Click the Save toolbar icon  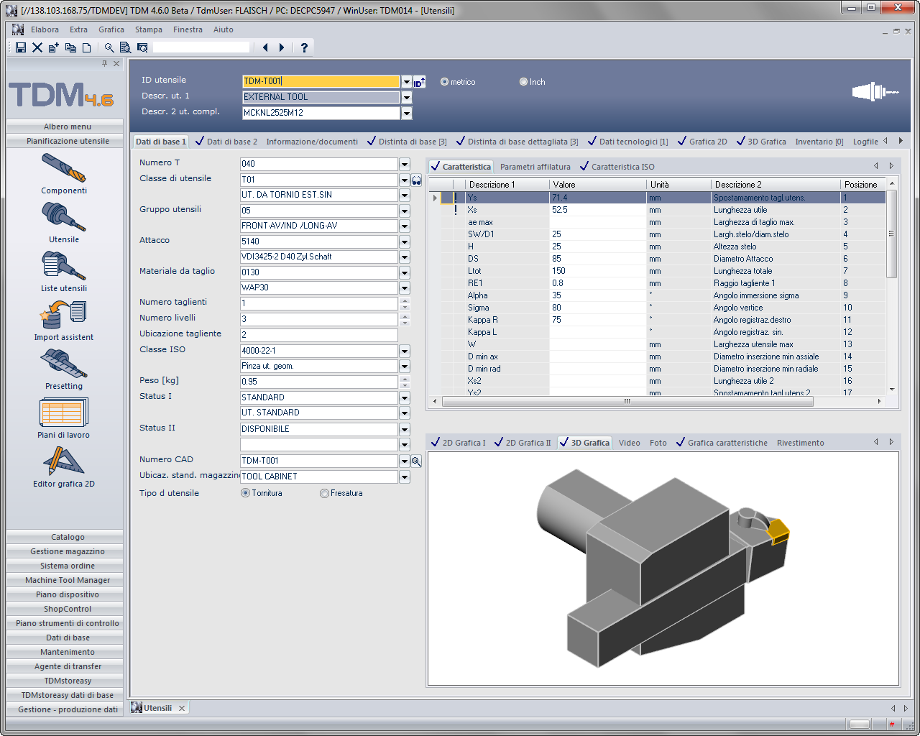pyautogui.click(x=21, y=47)
